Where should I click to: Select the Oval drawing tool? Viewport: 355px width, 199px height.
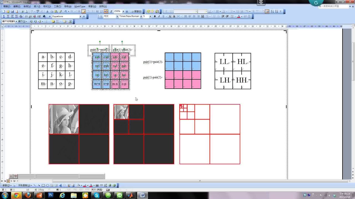[x=47, y=185]
